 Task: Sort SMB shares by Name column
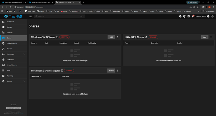click(34, 43)
